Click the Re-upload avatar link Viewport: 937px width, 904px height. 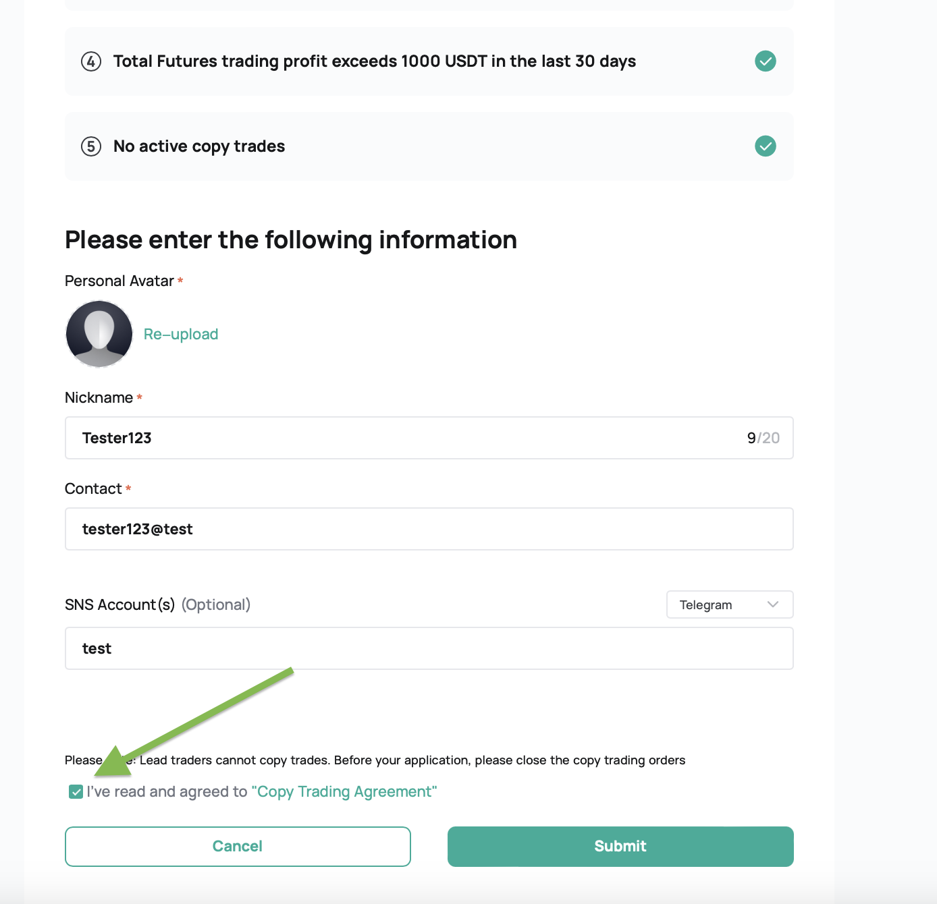coord(181,334)
